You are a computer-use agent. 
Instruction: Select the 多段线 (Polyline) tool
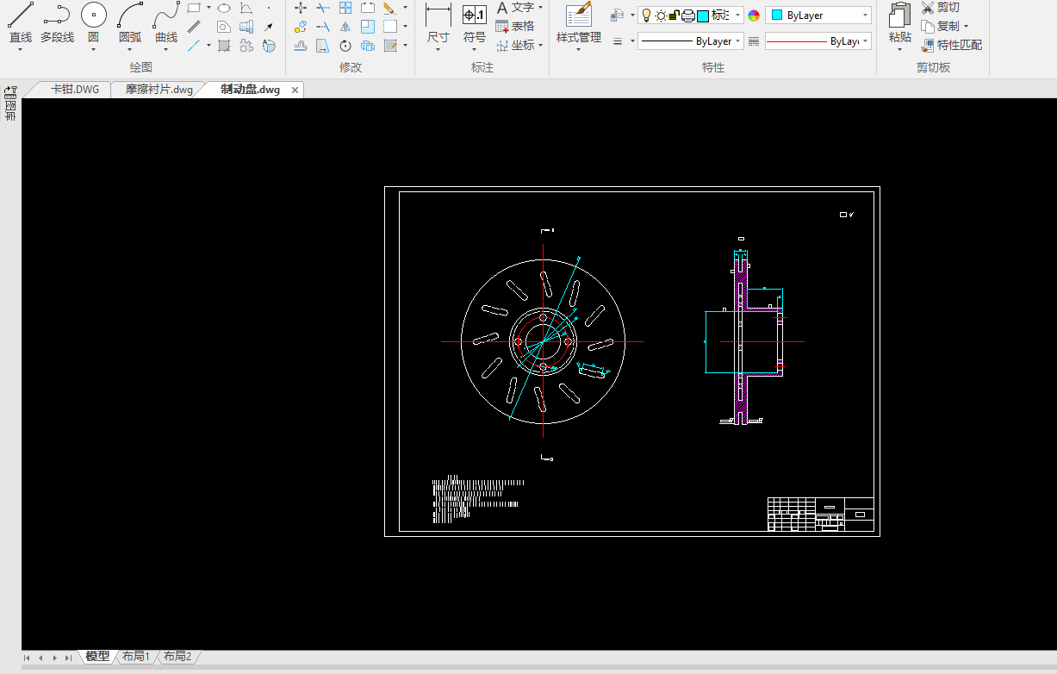tap(57, 23)
